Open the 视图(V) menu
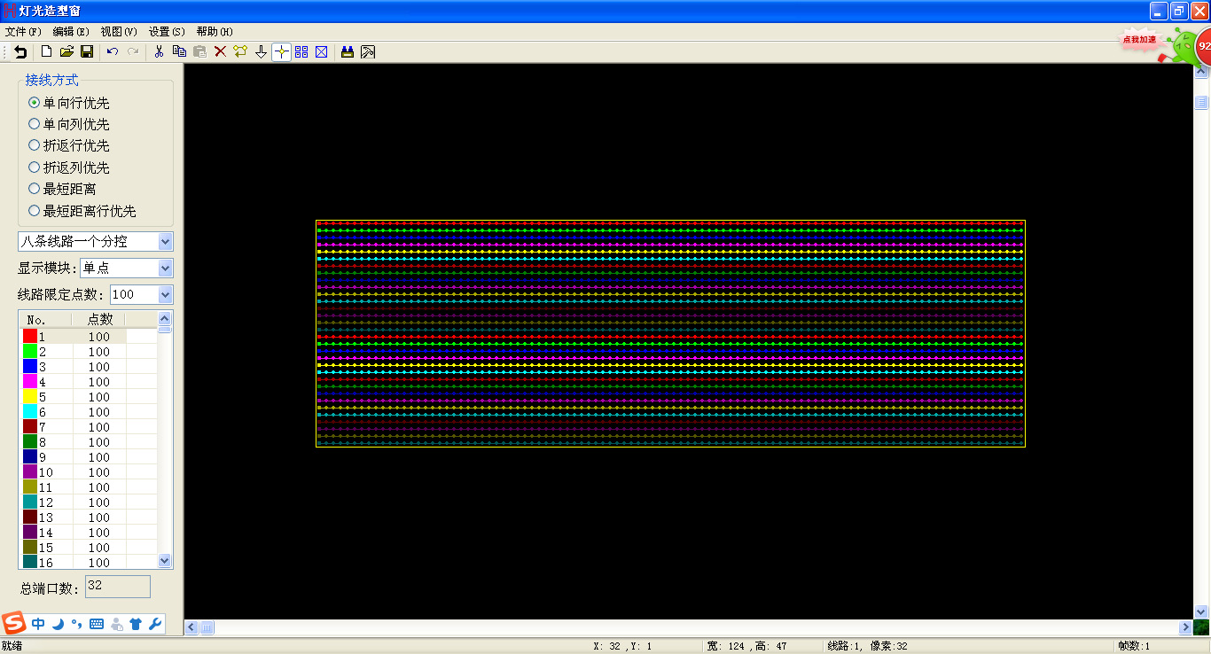 click(119, 31)
